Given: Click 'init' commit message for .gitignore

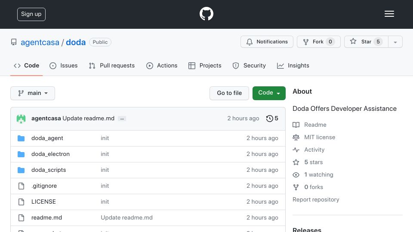Looking at the screenshot, I should (x=105, y=186).
